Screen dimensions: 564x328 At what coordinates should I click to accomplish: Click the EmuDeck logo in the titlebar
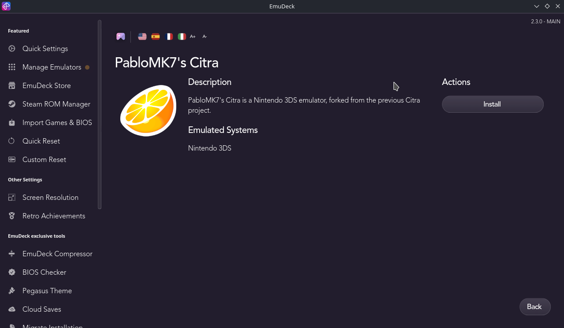(x=6, y=6)
